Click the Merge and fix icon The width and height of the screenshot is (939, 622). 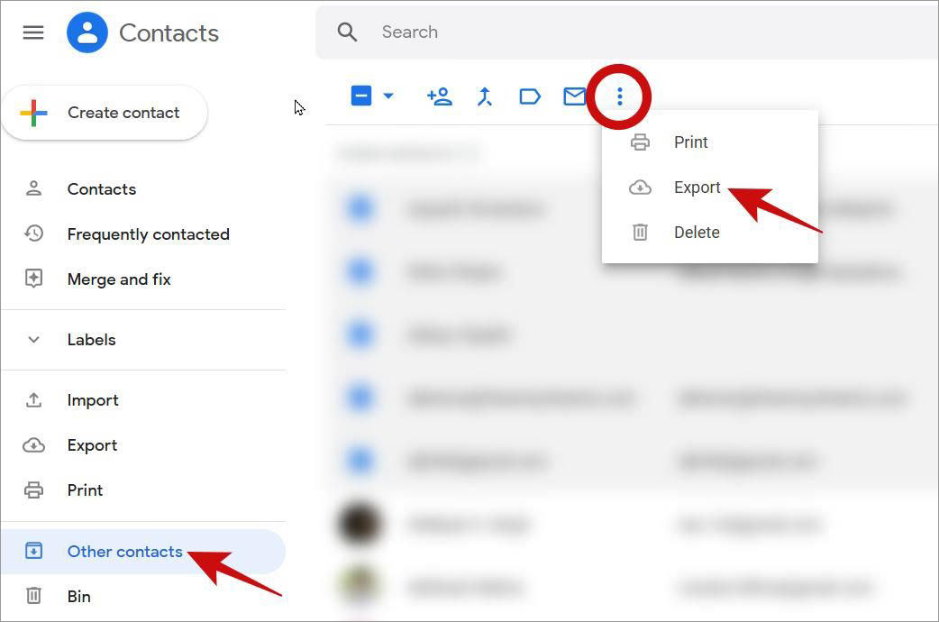[x=33, y=279]
